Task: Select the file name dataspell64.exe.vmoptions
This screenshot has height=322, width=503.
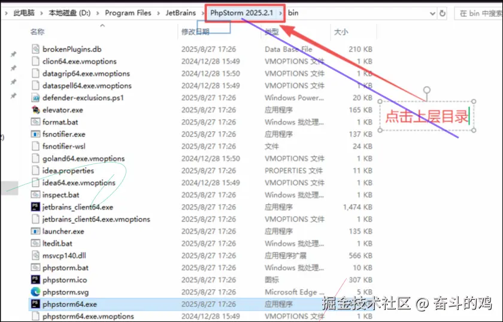Action: 87,86
